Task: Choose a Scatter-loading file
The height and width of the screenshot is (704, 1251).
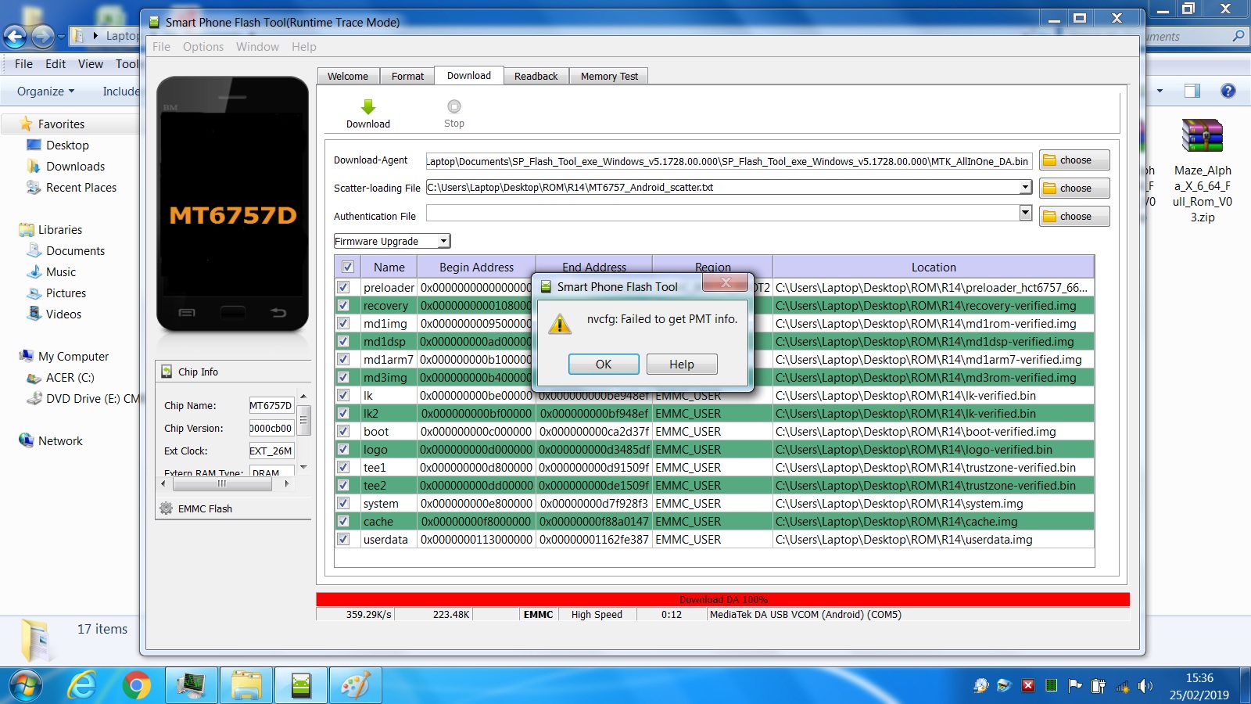Action: 1074,189
